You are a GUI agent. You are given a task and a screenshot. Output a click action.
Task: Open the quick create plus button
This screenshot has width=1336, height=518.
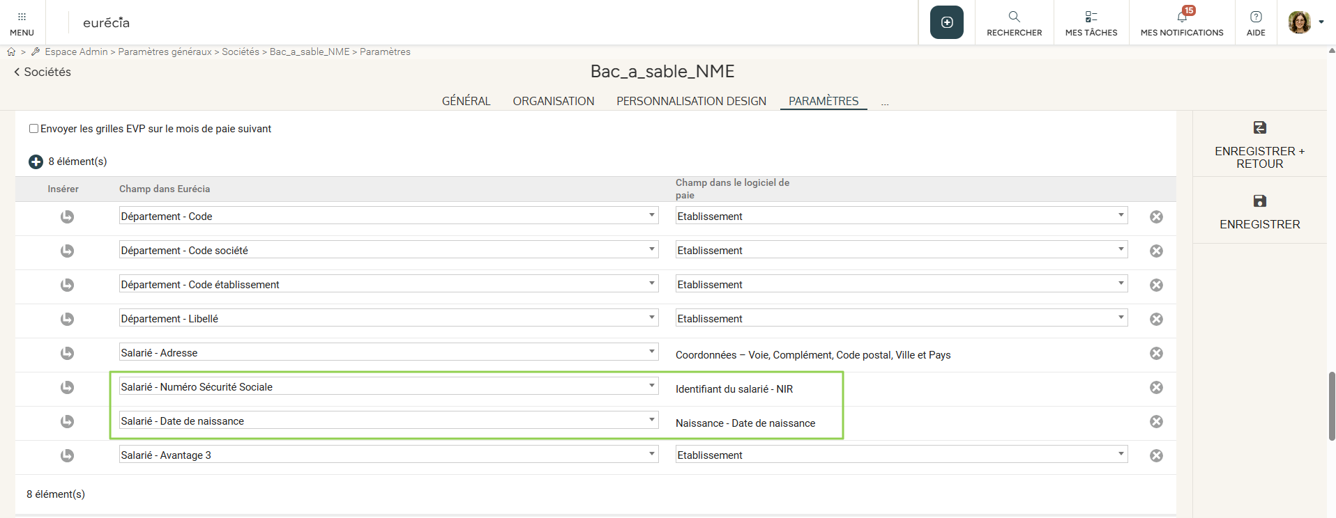click(946, 22)
